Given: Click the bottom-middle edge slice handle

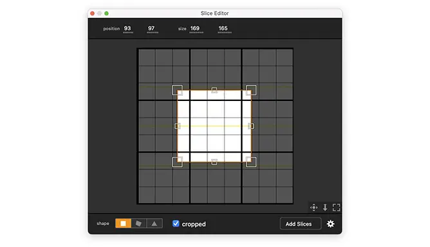Looking at the screenshot, I should pyautogui.click(x=214, y=162).
